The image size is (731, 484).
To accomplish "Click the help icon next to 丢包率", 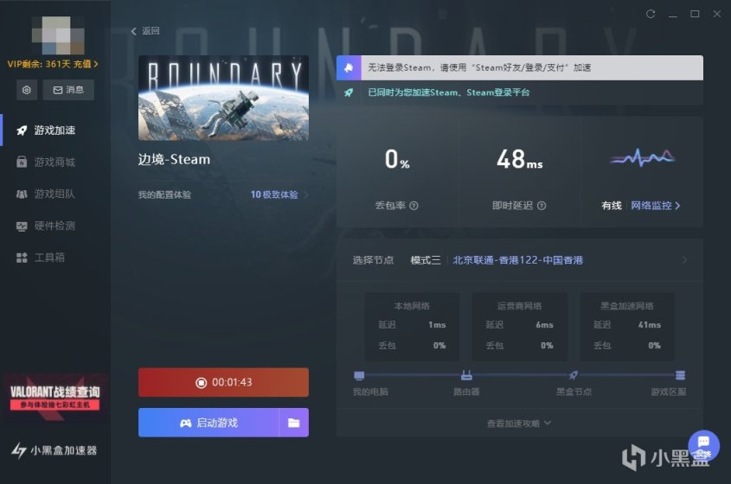I will 414,206.
